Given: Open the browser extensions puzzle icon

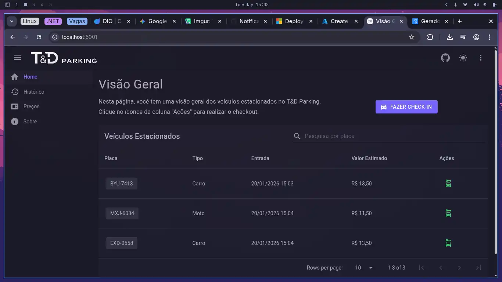Looking at the screenshot, I should [430, 37].
